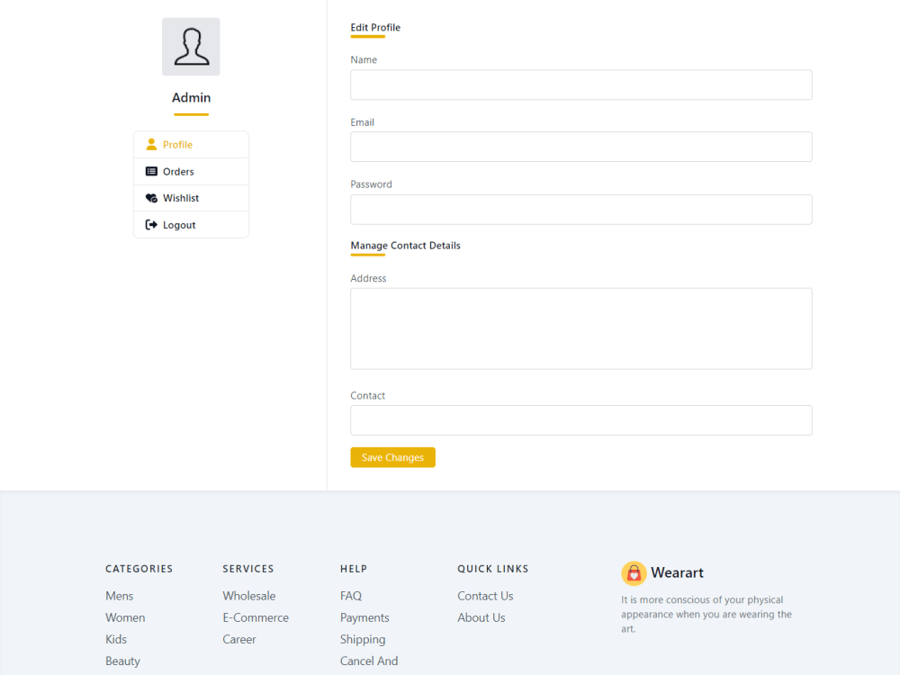Image resolution: width=900 pixels, height=675 pixels.
Task: Click the CATEGORIES footer heading
Action: click(139, 569)
